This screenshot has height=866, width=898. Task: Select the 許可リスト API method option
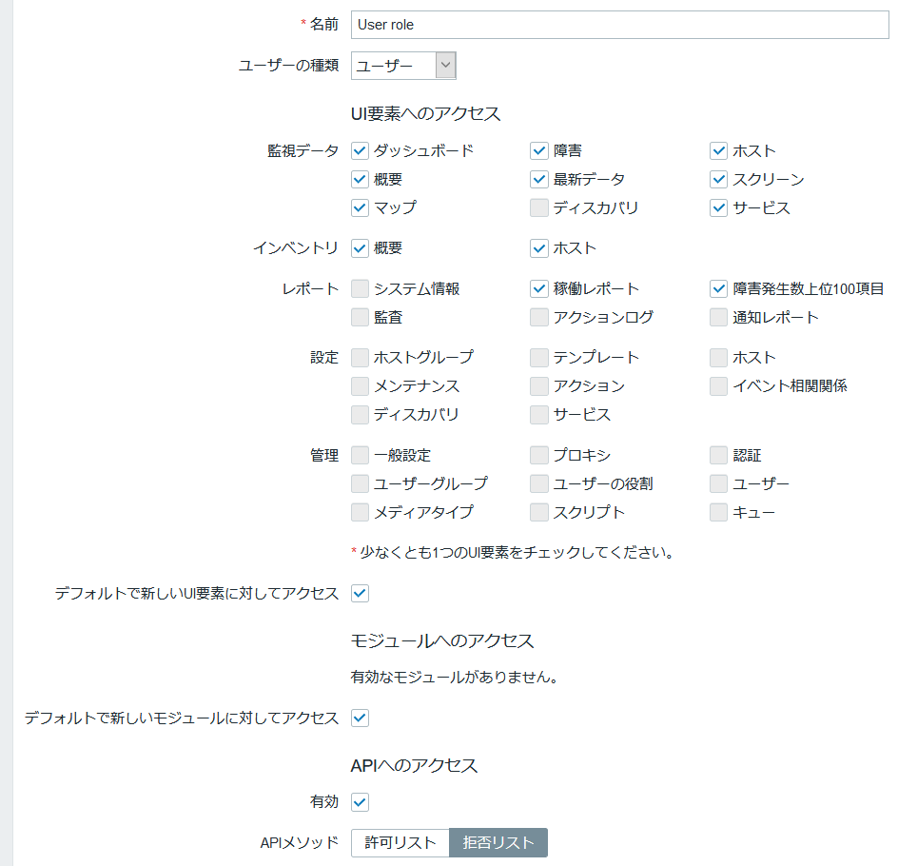coord(400,842)
